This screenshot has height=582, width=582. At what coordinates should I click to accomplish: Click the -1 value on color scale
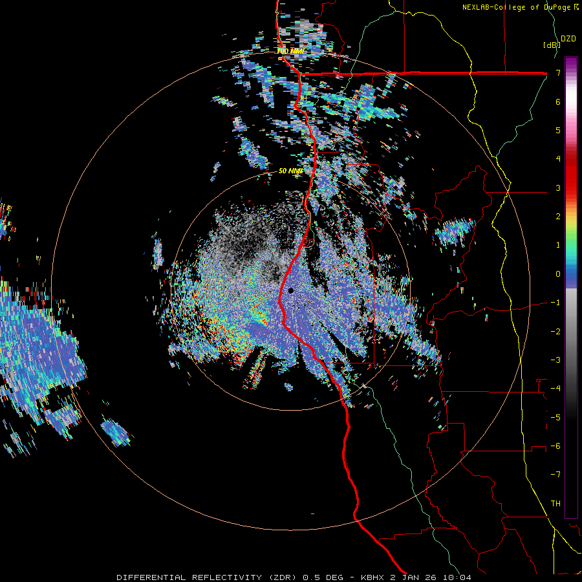pos(555,303)
